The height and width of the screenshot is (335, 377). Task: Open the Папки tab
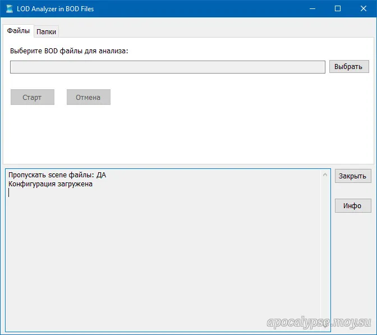point(47,32)
